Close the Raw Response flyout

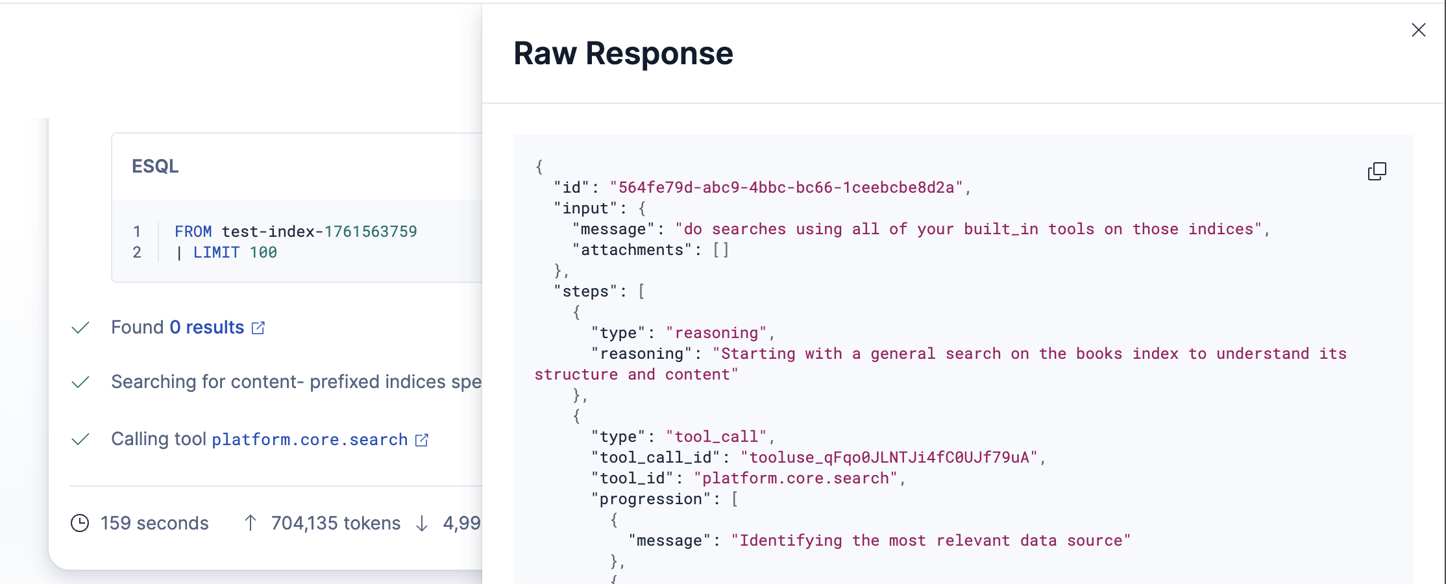1419,30
